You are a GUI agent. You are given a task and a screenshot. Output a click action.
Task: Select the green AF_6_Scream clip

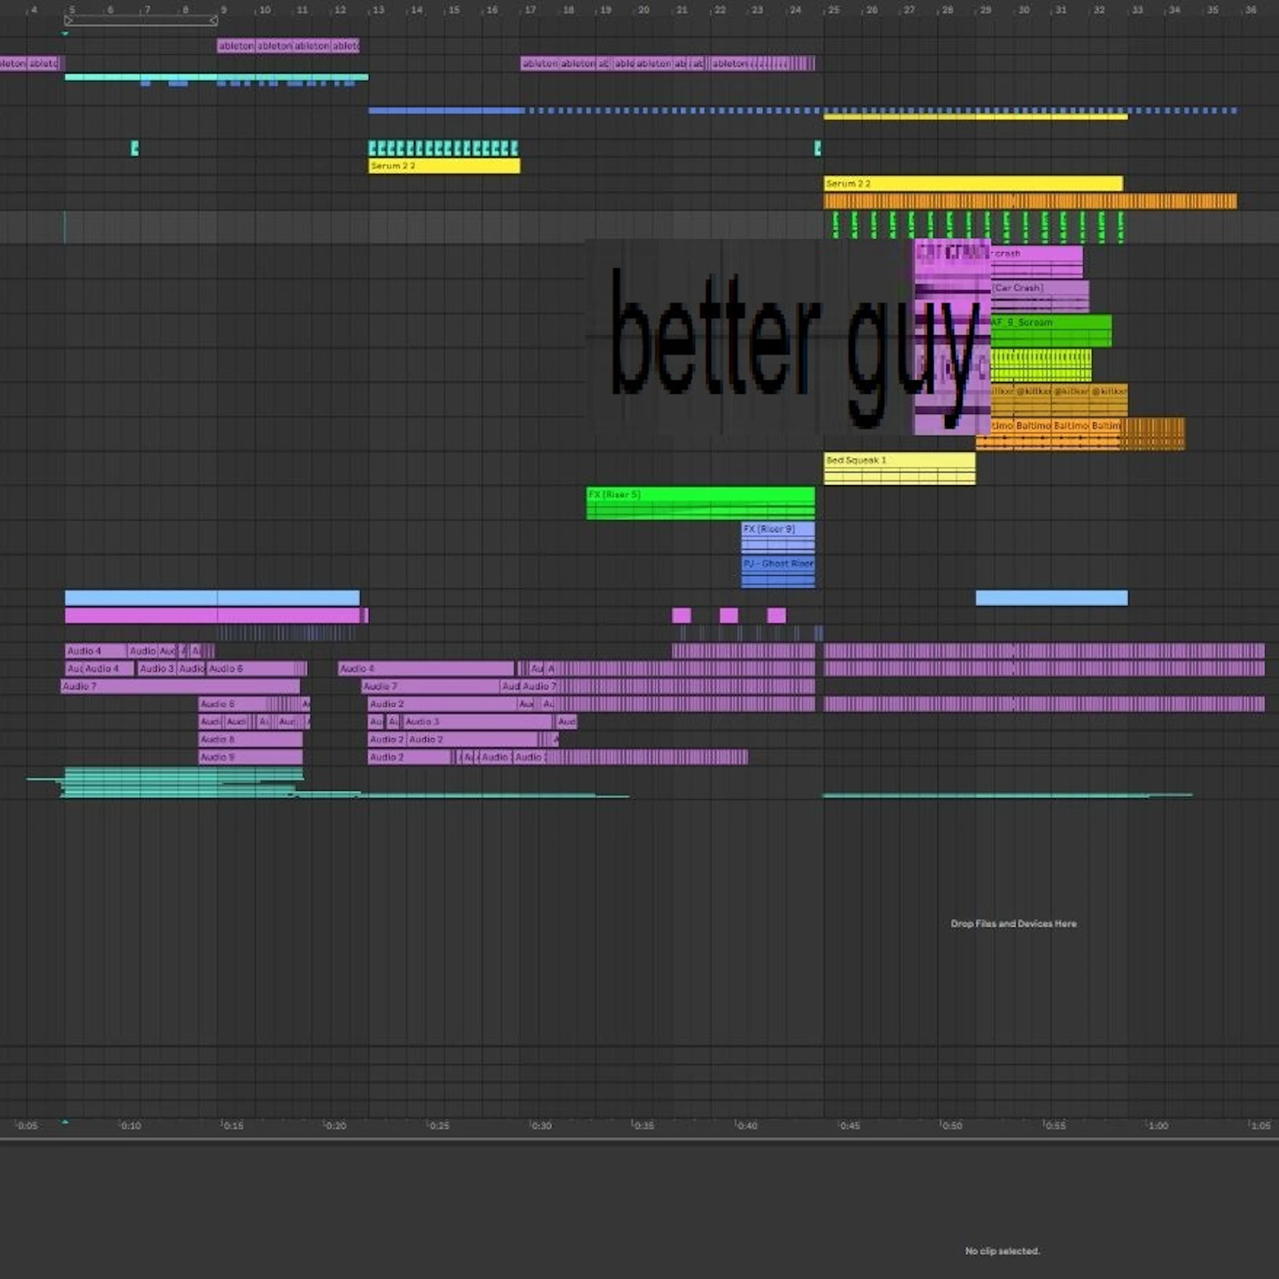[1046, 329]
